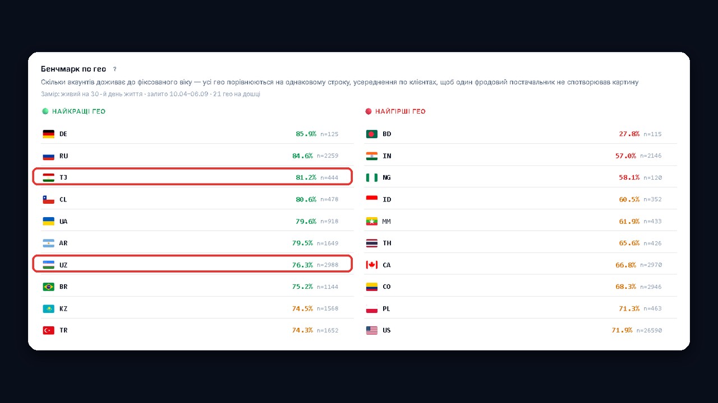Click the Nigeria flag in the NG row
Image resolution: width=718 pixels, height=403 pixels.
click(x=371, y=177)
